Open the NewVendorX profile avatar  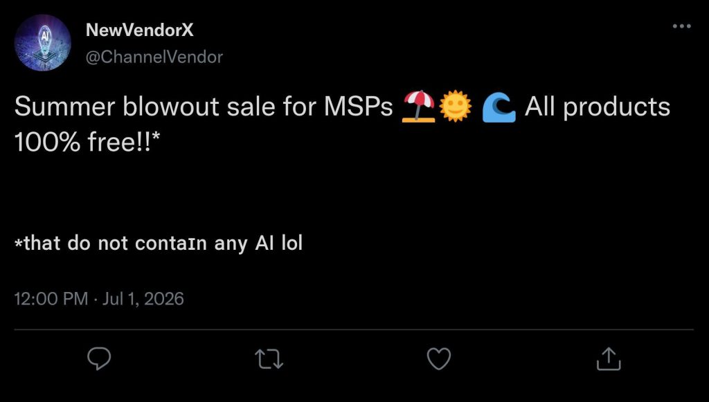43,43
